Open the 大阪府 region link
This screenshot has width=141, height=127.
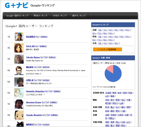pyautogui.click(x=121, y=115)
